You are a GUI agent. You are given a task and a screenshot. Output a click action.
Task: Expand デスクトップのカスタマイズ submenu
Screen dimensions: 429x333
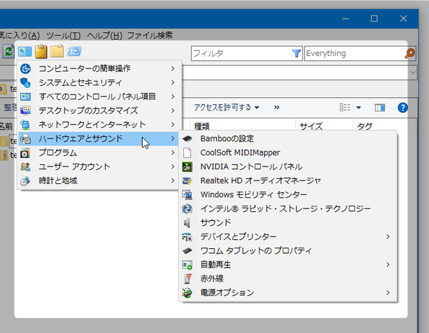pos(98,111)
